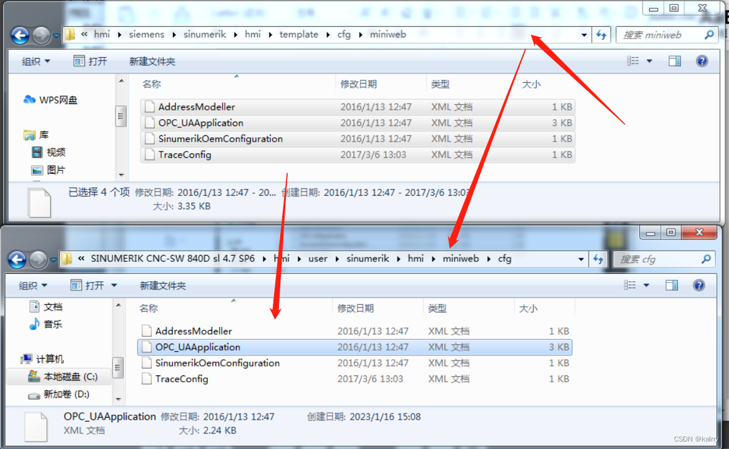Screen dimensions: 729x449
Task: Select 图片 library in navigation pane
Action: tap(48, 170)
